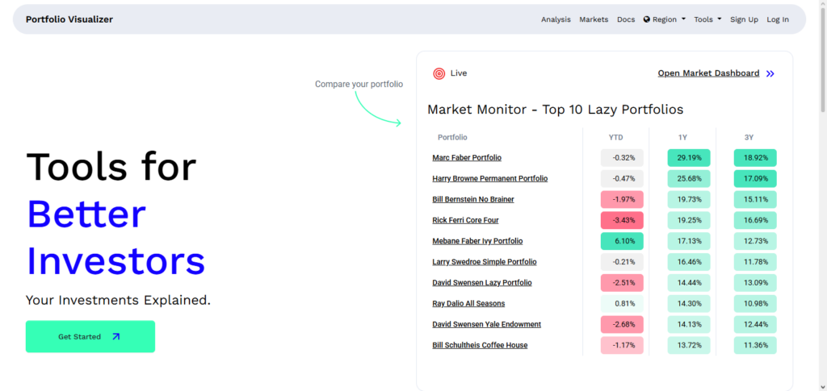Open the Marc Faber Portfolio link
This screenshot has width=827, height=391.
tap(467, 157)
